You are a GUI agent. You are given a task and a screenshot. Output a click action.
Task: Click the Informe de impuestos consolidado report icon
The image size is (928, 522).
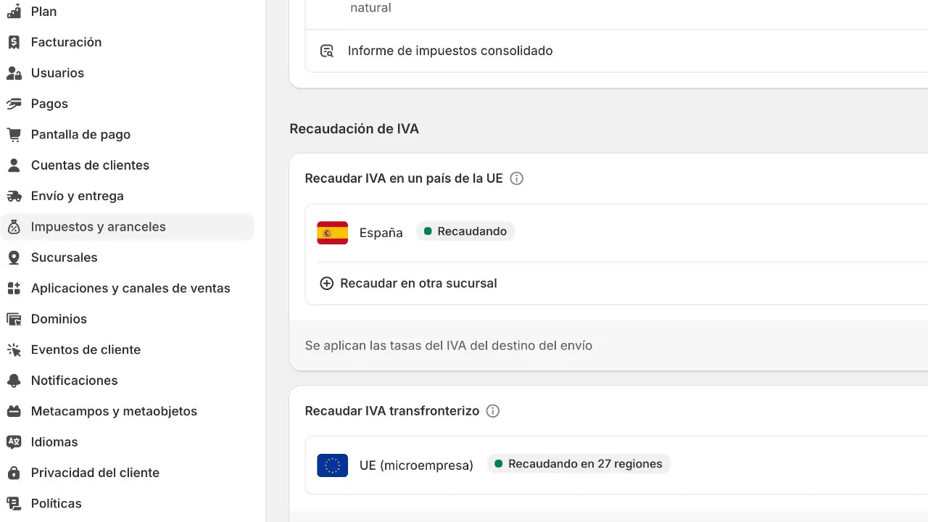coord(327,51)
